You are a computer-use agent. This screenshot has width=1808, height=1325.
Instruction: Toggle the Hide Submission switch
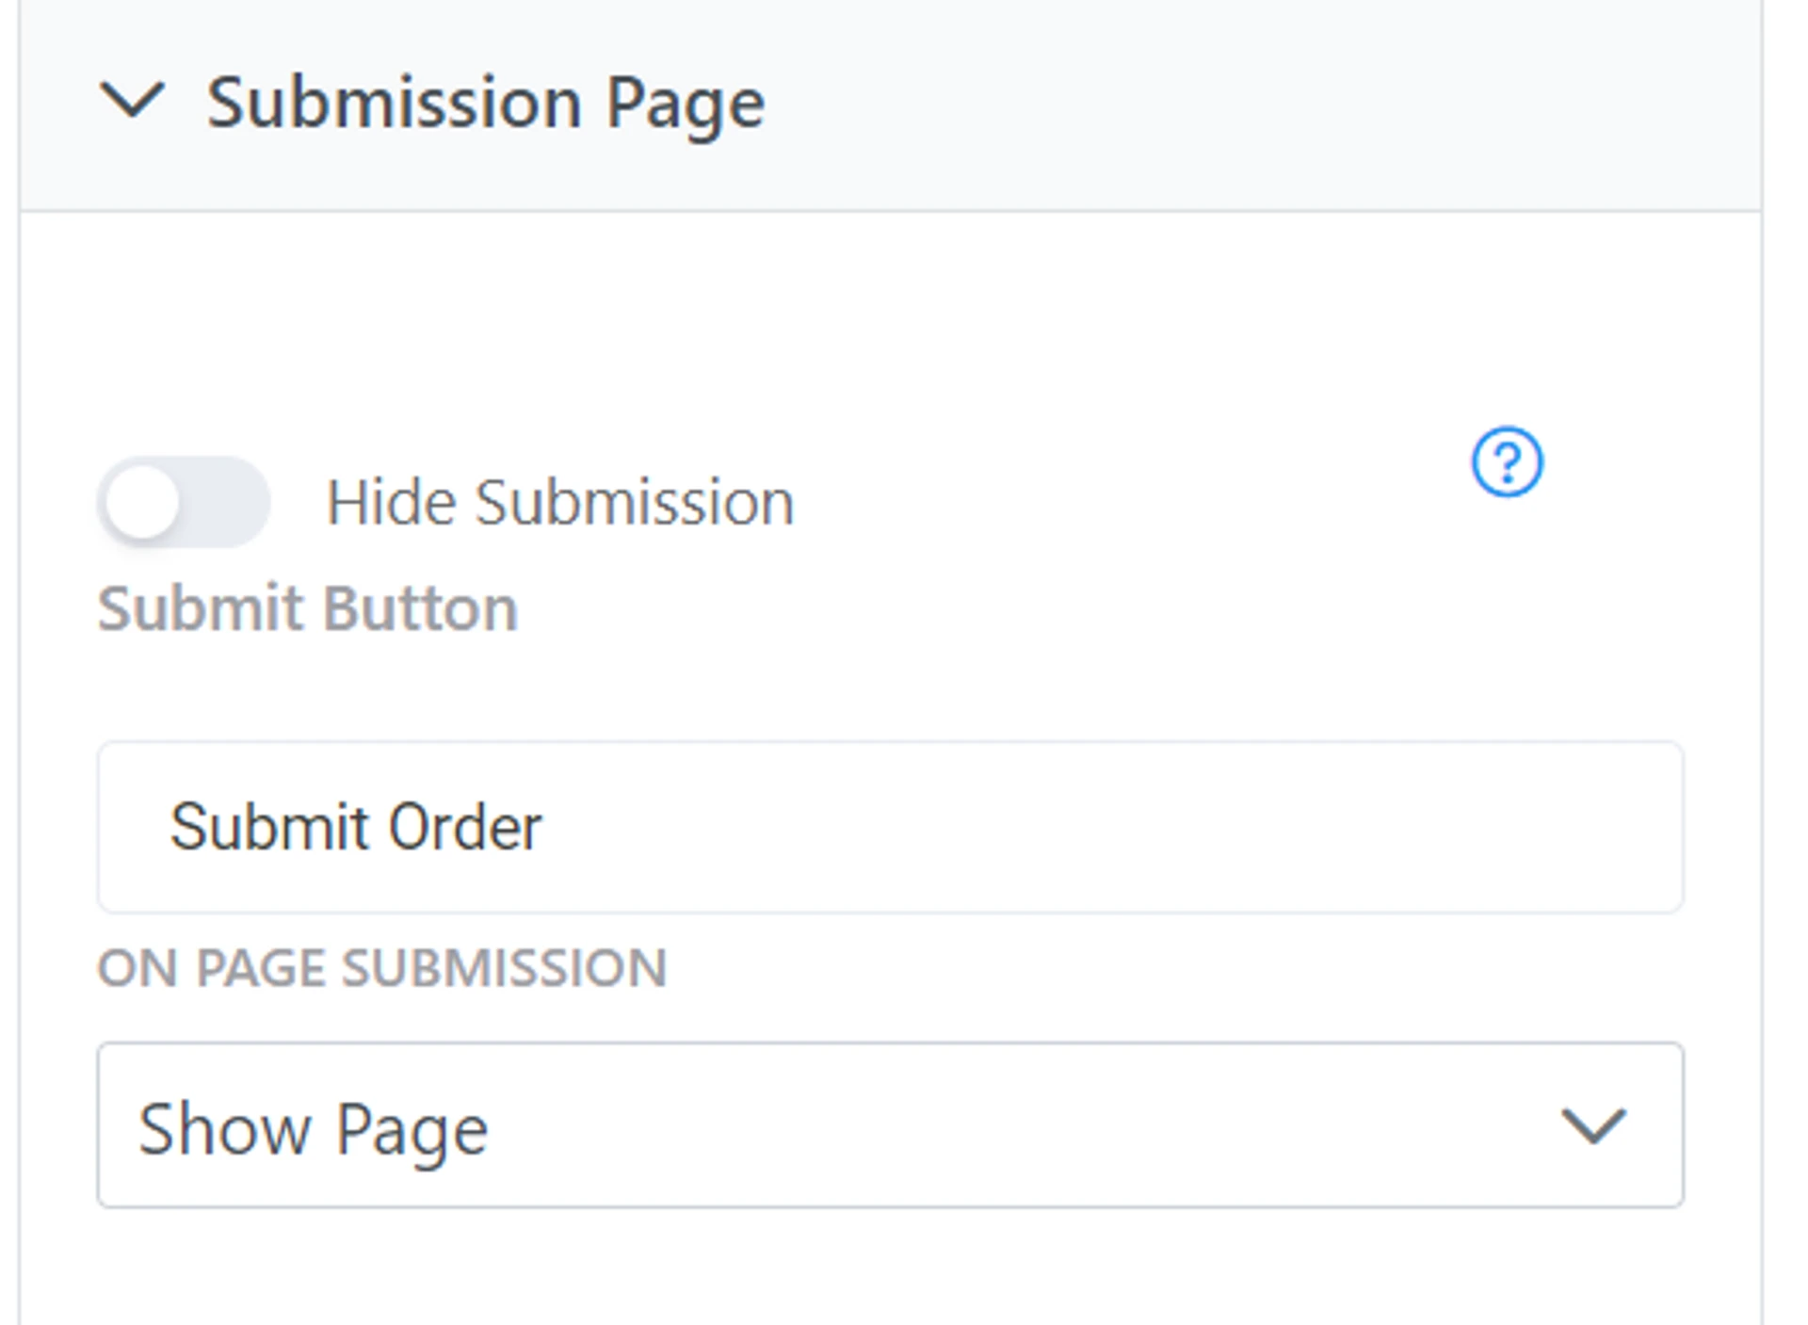coord(184,502)
